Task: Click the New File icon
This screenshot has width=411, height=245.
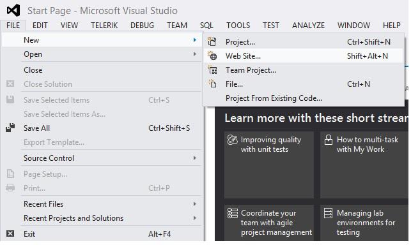Action: click(x=212, y=84)
